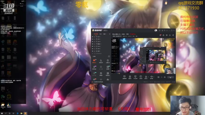Click the user avatar in title bar
Screen dimensions: 205x115
156,30
